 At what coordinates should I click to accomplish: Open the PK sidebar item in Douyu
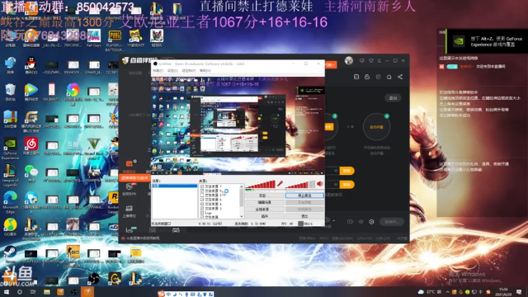130,190
